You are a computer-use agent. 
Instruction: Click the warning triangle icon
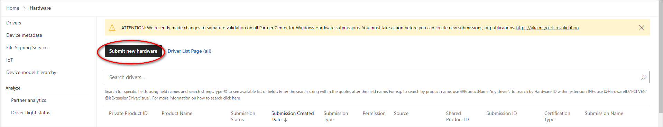112,28
